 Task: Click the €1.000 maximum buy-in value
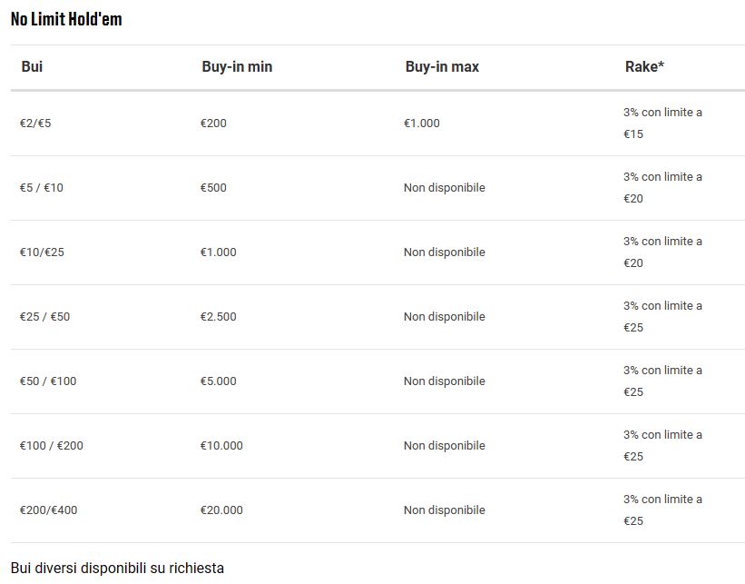click(x=422, y=124)
